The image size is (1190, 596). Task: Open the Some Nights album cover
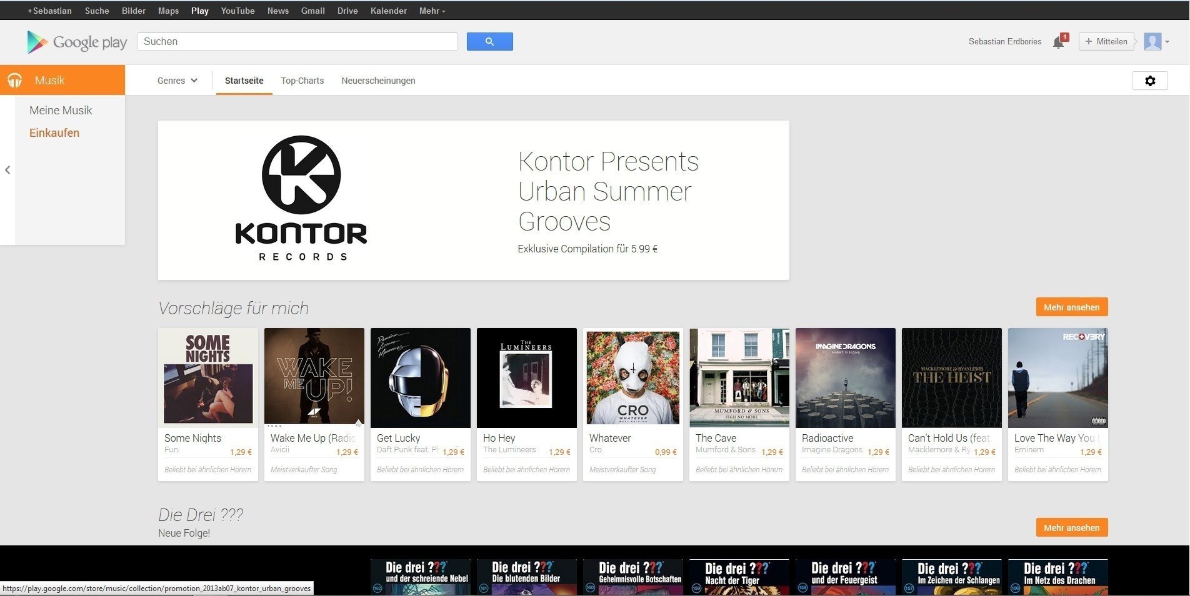[208, 378]
